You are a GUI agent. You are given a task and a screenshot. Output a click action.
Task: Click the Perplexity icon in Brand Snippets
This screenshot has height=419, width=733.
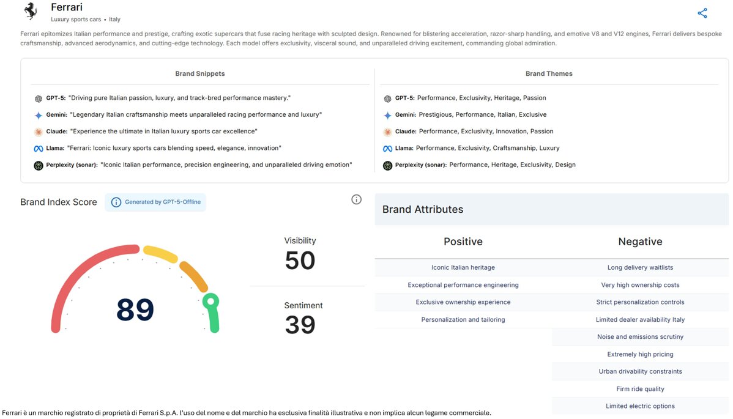pos(39,165)
